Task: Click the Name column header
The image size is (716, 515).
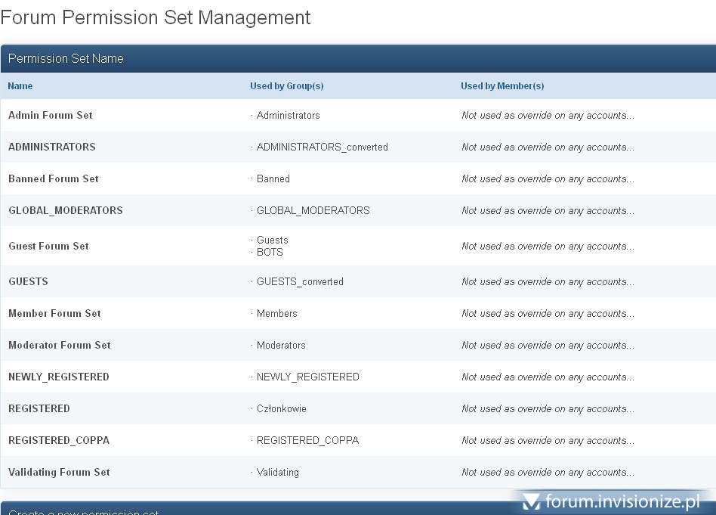Action: coord(20,86)
